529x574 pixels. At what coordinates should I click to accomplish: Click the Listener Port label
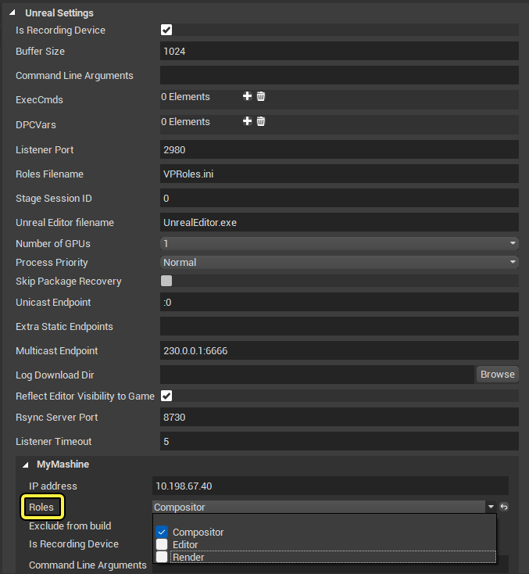(x=45, y=149)
